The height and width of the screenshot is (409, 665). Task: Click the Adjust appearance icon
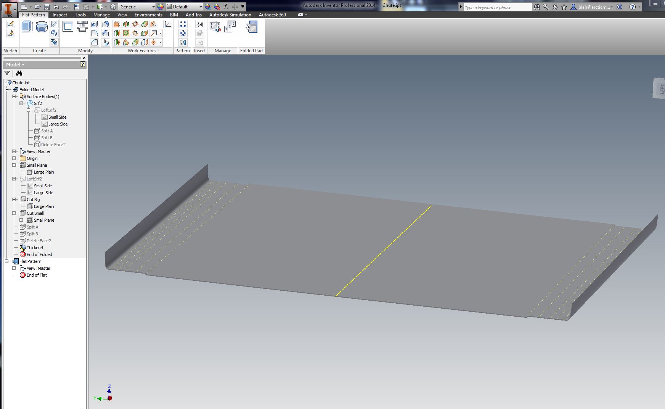[x=207, y=7]
